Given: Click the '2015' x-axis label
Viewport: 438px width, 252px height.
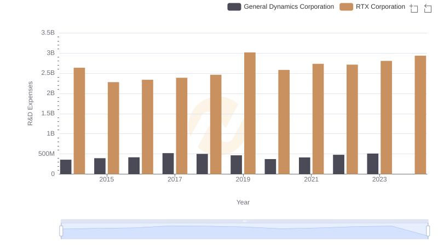Looking at the screenshot, I should tap(106, 179).
